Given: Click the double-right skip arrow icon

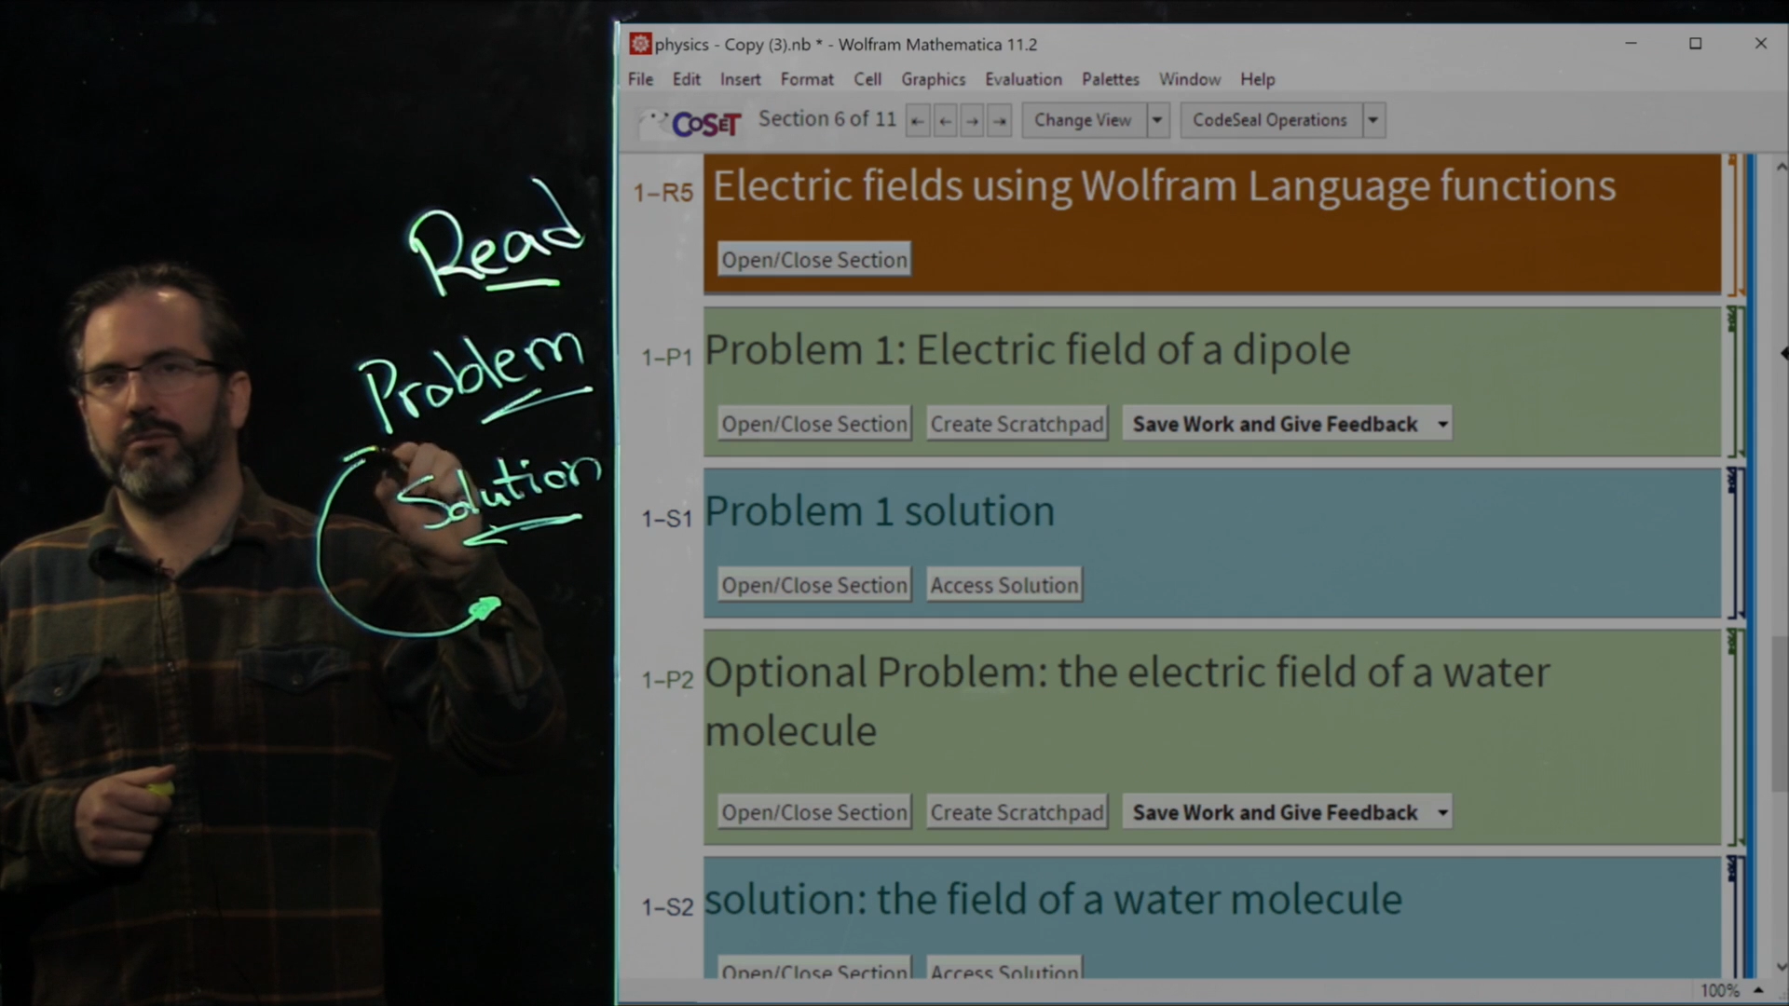Looking at the screenshot, I should click(x=999, y=119).
